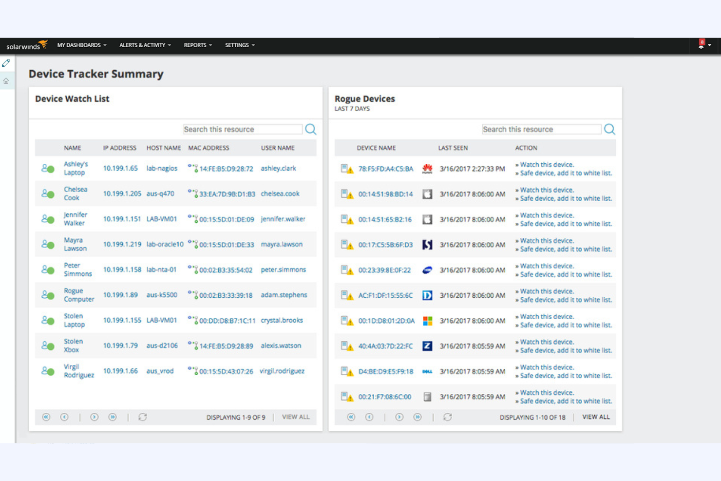Screen dimensions: 721x481
Task: Click the Dell vendor icon for D4:BE:D9:E5:F9:18
Action: pos(426,371)
